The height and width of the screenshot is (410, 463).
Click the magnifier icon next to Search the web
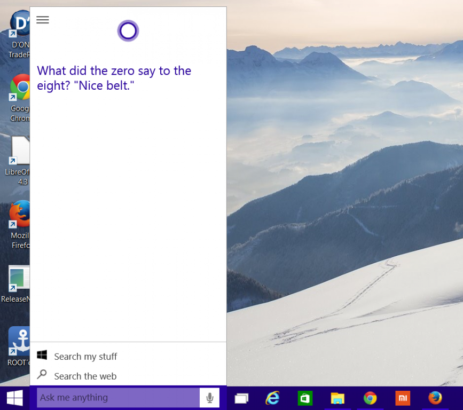click(x=42, y=376)
